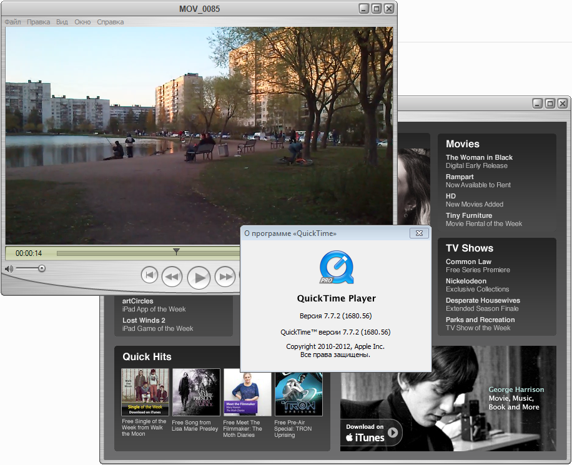572x465 pixels.
Task: Minimize the background content guide window
Action: click(538, 104)
